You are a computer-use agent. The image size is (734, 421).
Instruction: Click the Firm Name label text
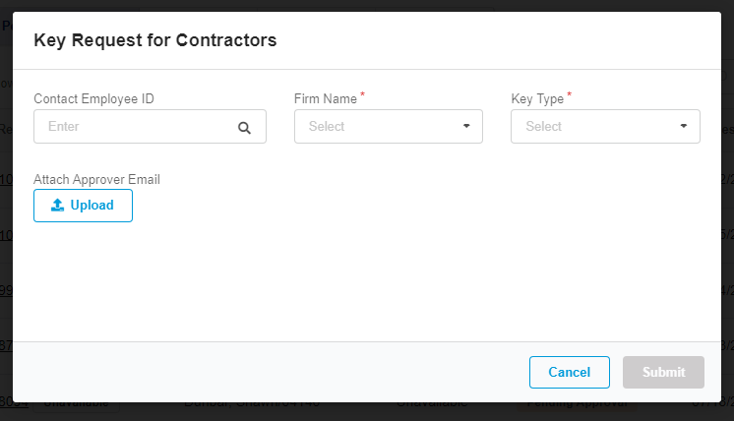(325, 98)
